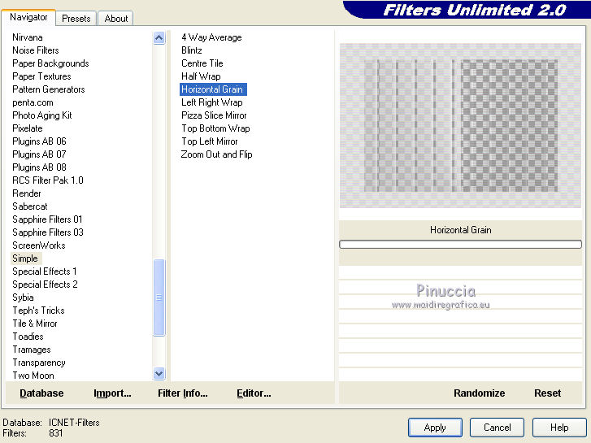Select the ScreenWorks category
The image size is (591, 443).
pos(38,245)
